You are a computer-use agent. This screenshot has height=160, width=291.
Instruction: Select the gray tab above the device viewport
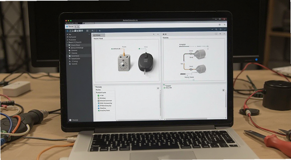[x=99, y=35]
